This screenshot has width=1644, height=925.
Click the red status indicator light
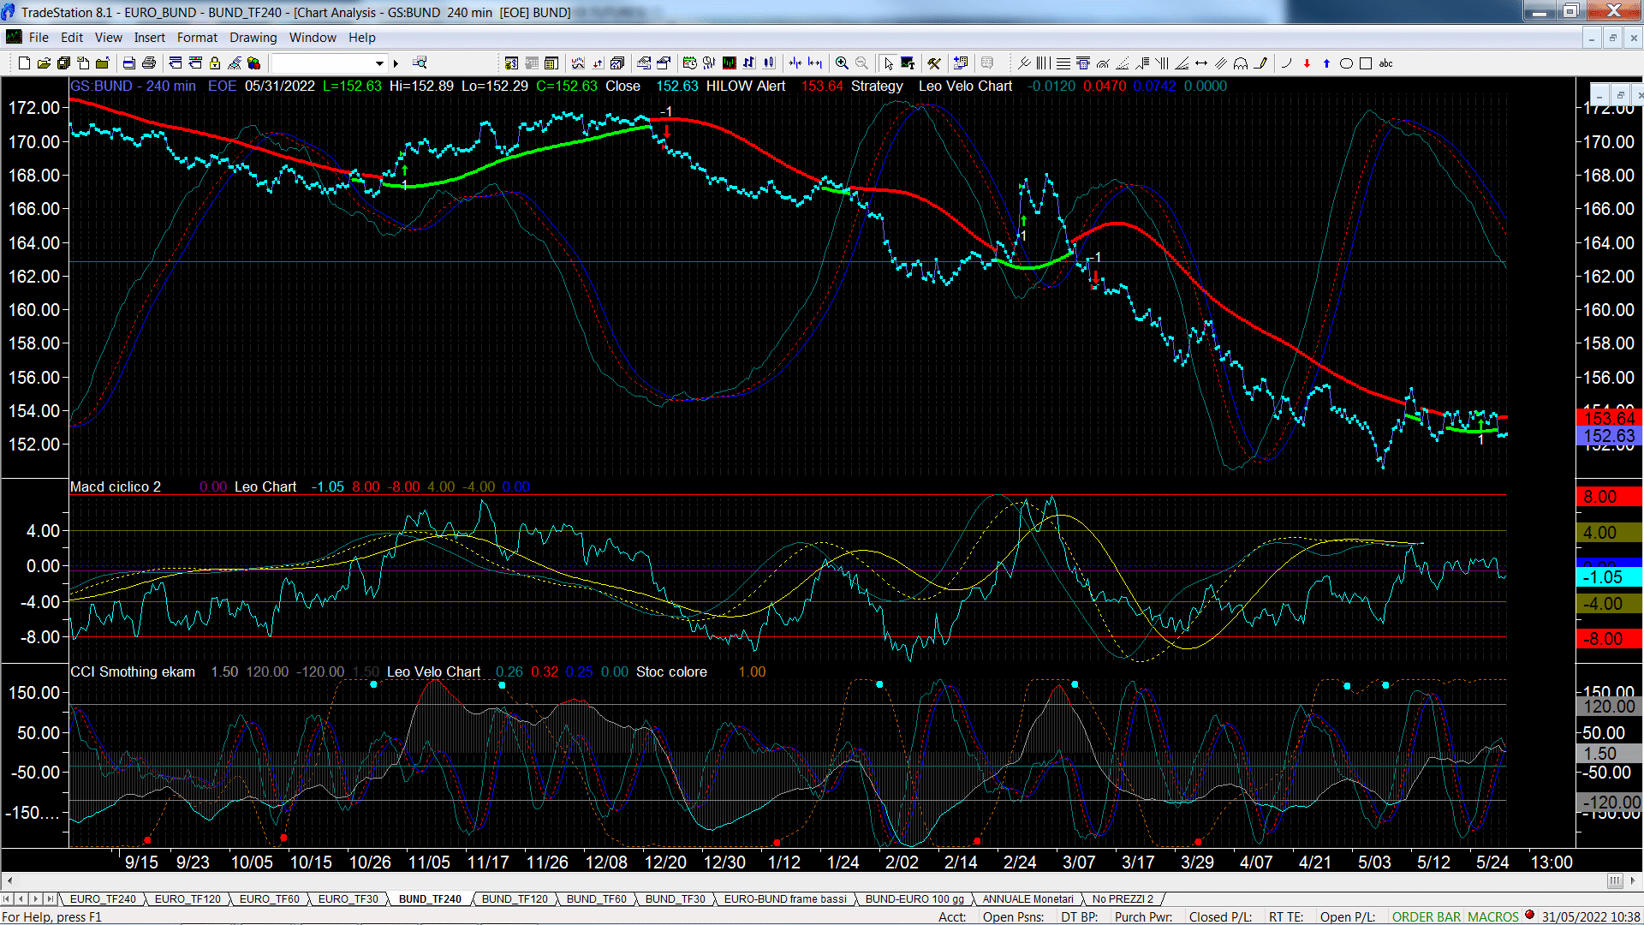1529,915
